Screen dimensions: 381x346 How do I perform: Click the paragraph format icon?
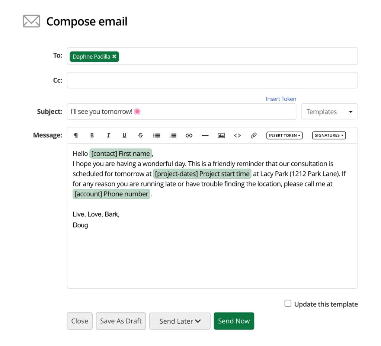coord(76,136)
